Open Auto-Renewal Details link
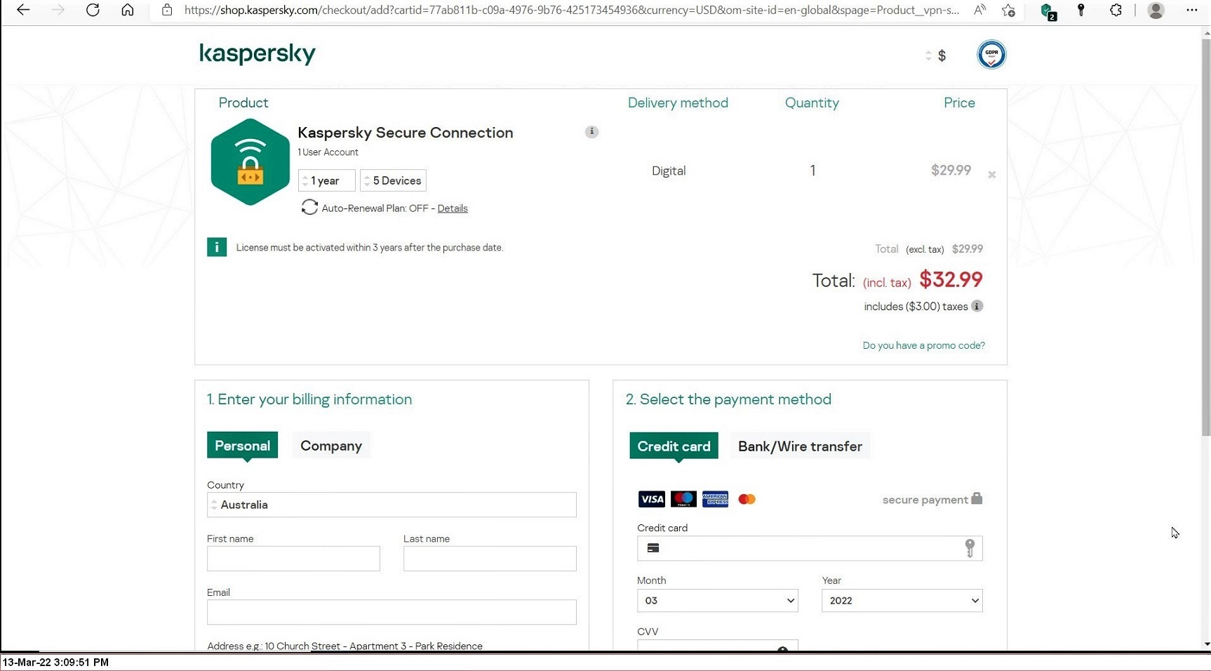 tap(453, 208)
